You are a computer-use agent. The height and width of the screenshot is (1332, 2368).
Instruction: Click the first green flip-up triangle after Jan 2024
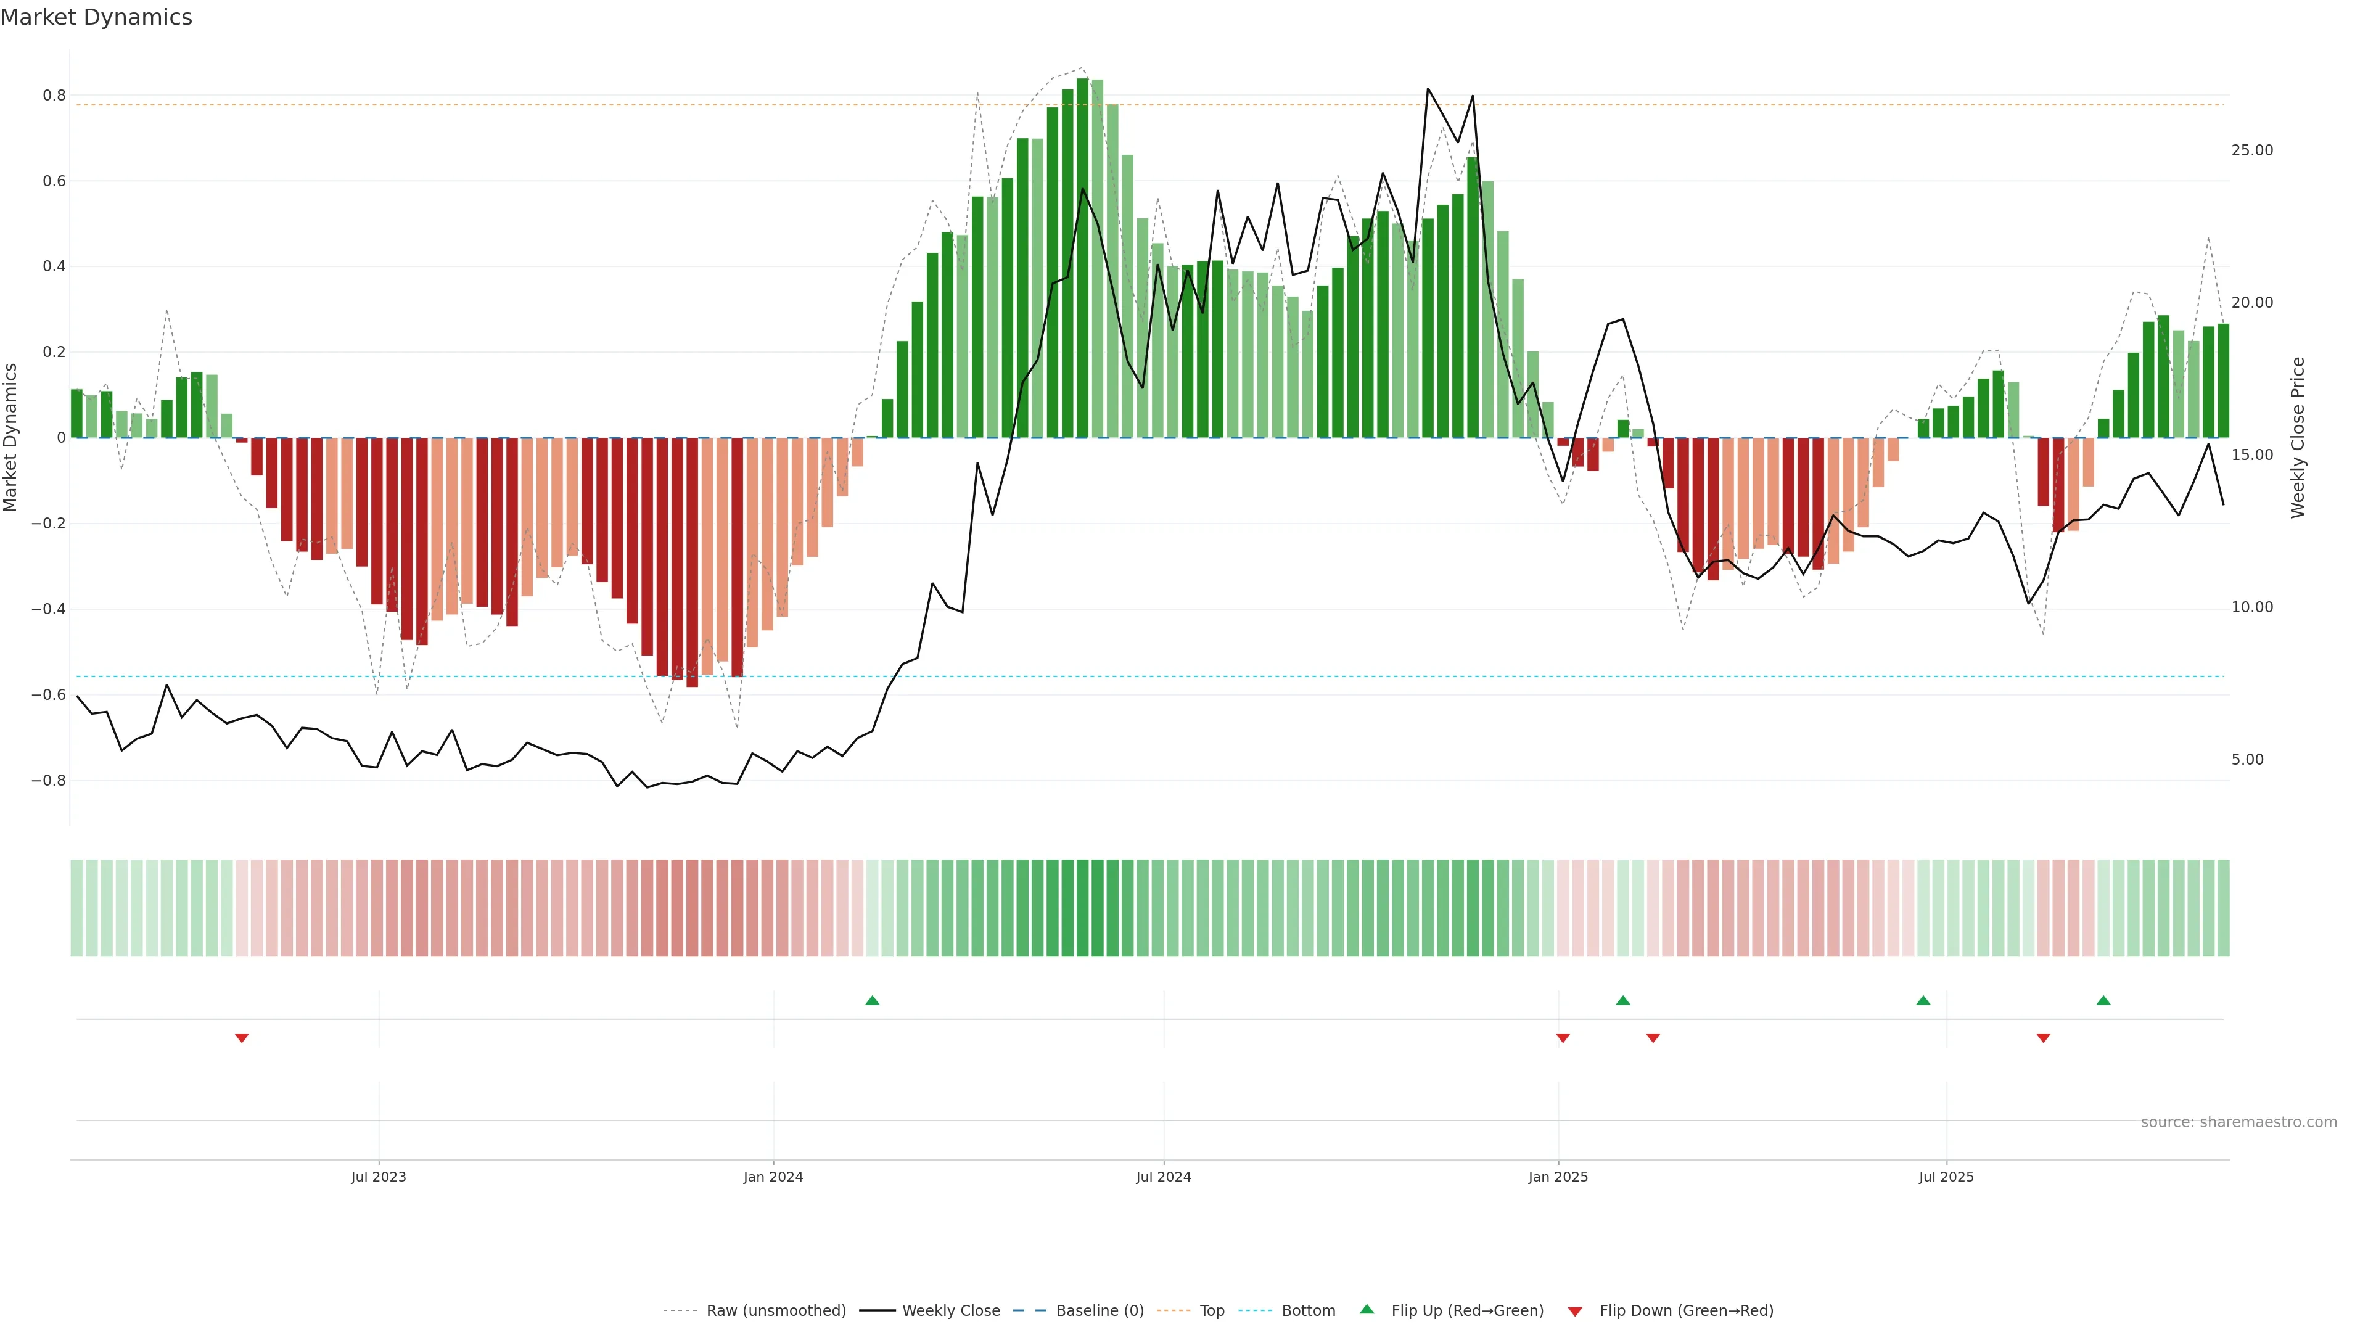point(873,1000)
